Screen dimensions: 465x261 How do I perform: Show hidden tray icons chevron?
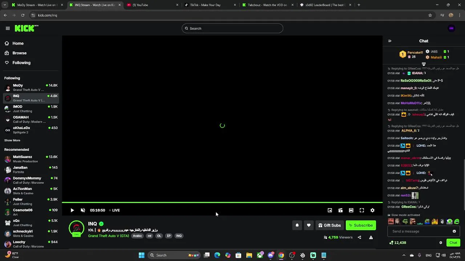(x=404, y=255)
